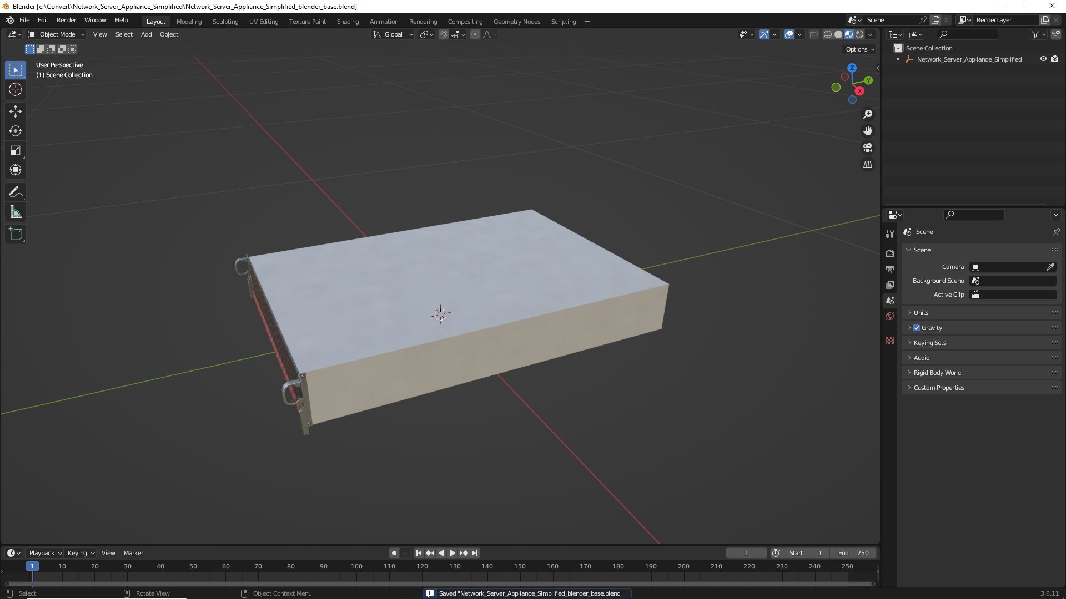This screenshot has width=1066, height=599.
Task: Activate the Rotate tool
Action: point(16,131)
